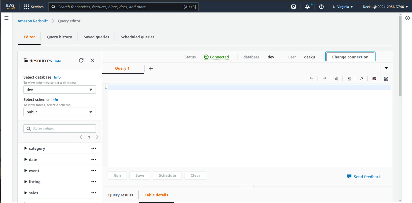
Task: Go to the Amazon Redshift breadcrumb
Action: [33, 21]
